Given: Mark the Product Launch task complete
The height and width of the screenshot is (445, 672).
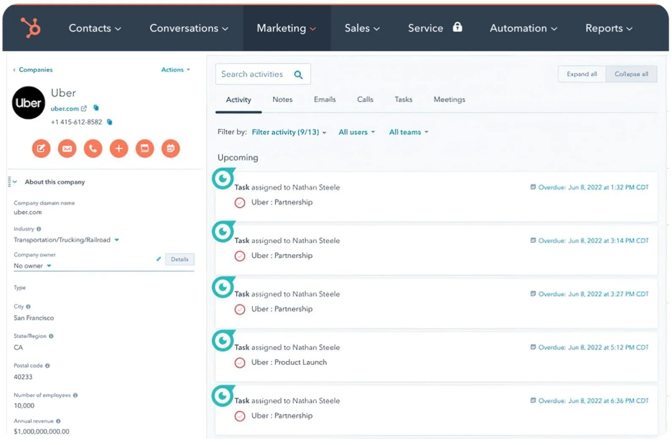Looking at the screenshot, I should (x=240, y=363).
